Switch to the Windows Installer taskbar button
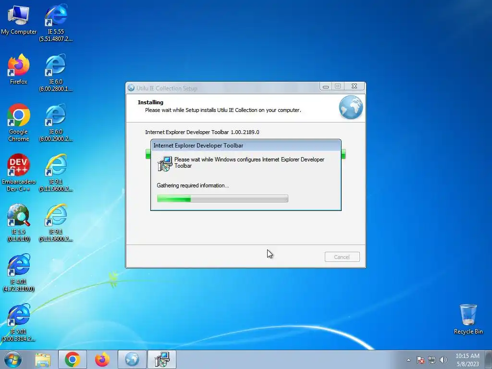The width and height of the screenshot is (492, 369). coord(162,359)
